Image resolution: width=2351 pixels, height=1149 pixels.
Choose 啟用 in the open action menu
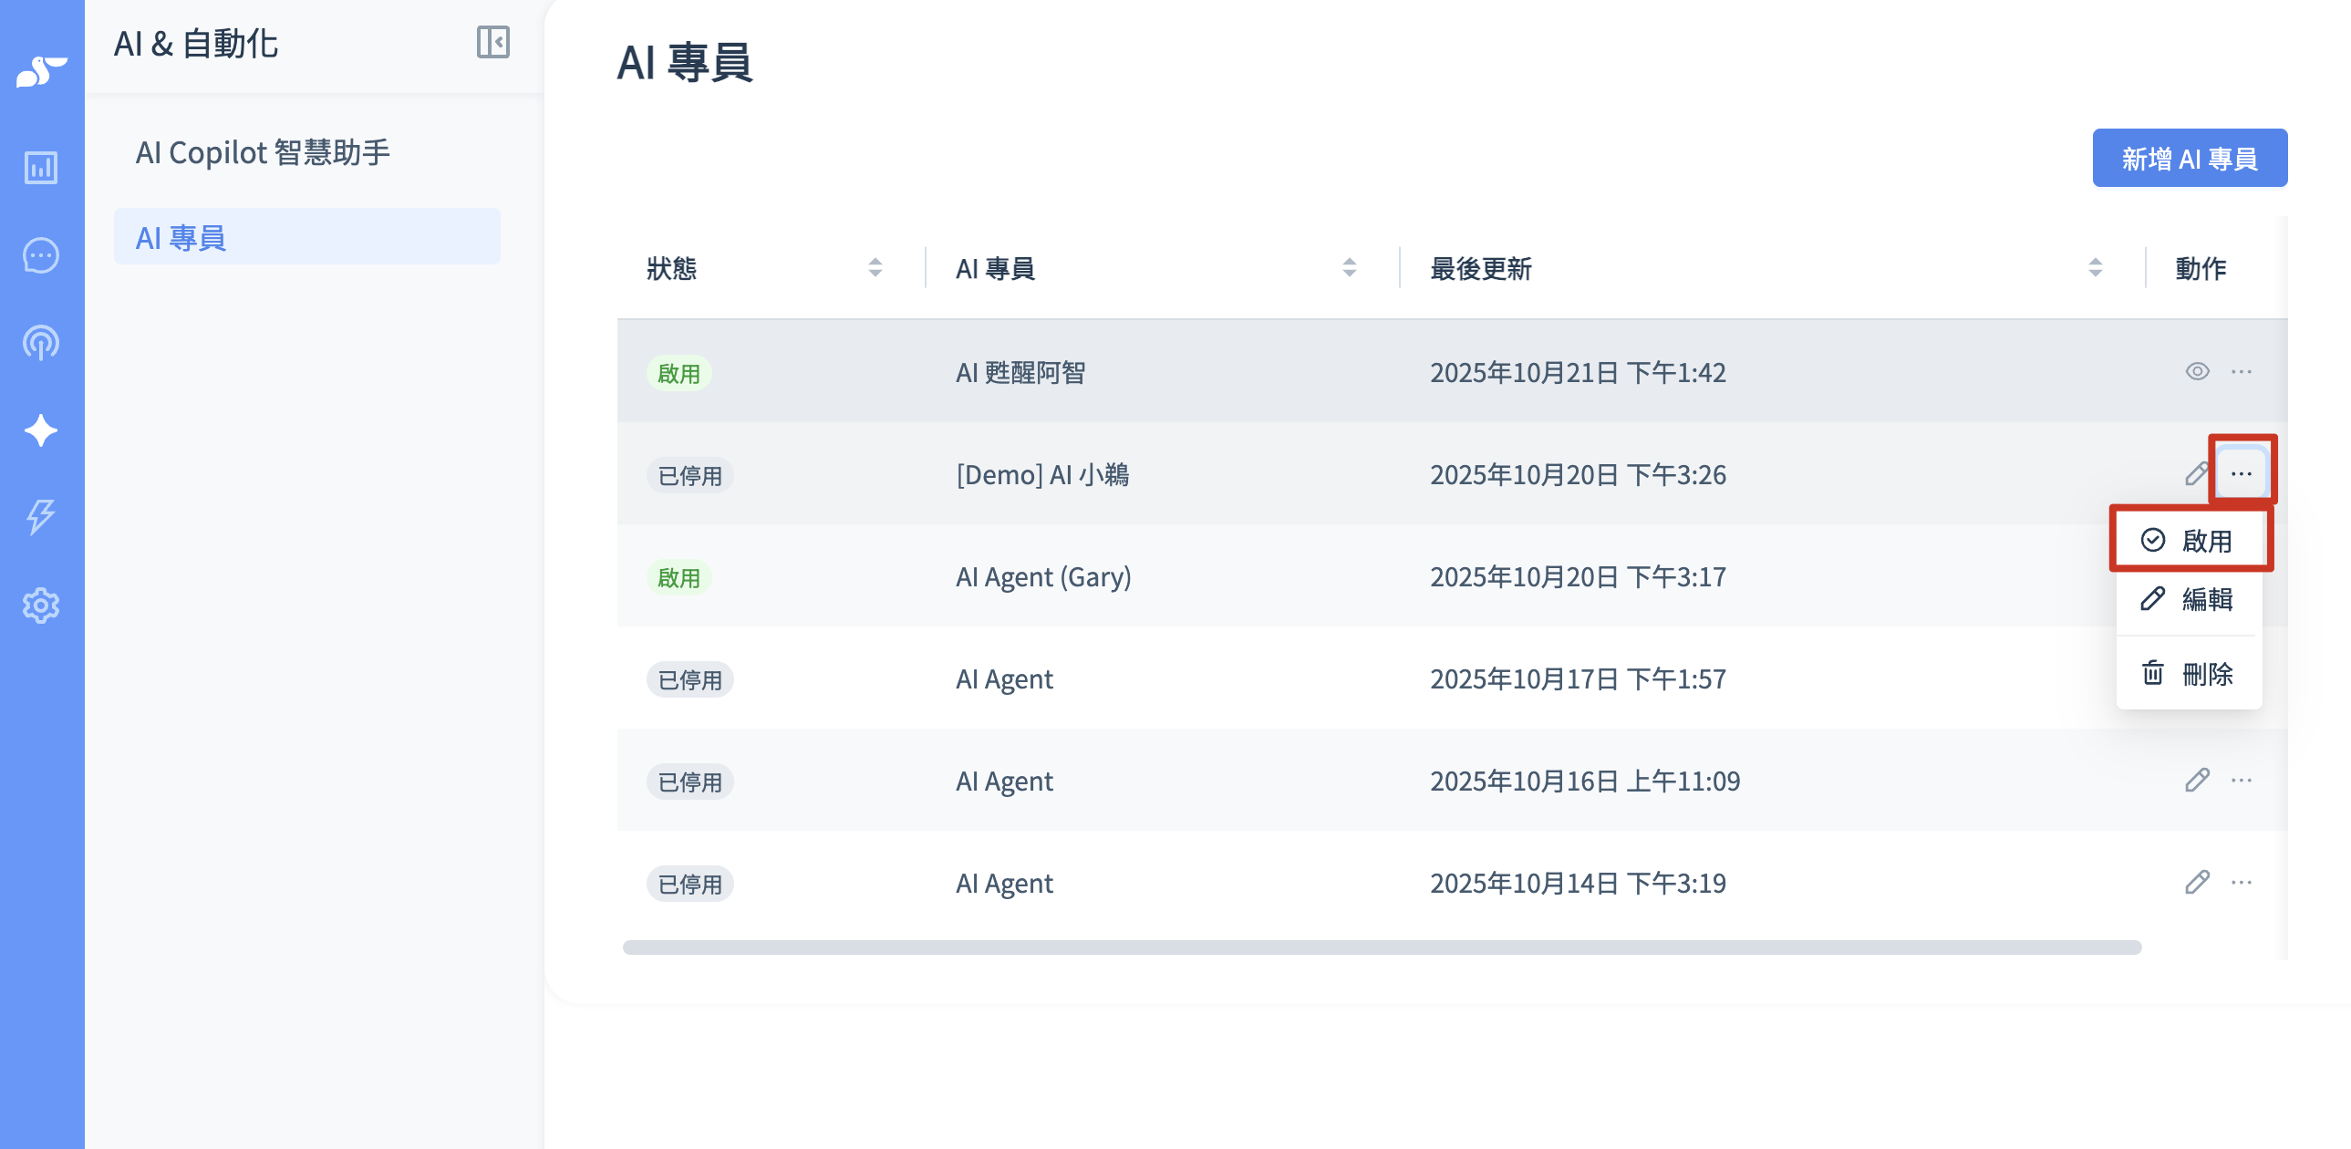coord(2189,541)
